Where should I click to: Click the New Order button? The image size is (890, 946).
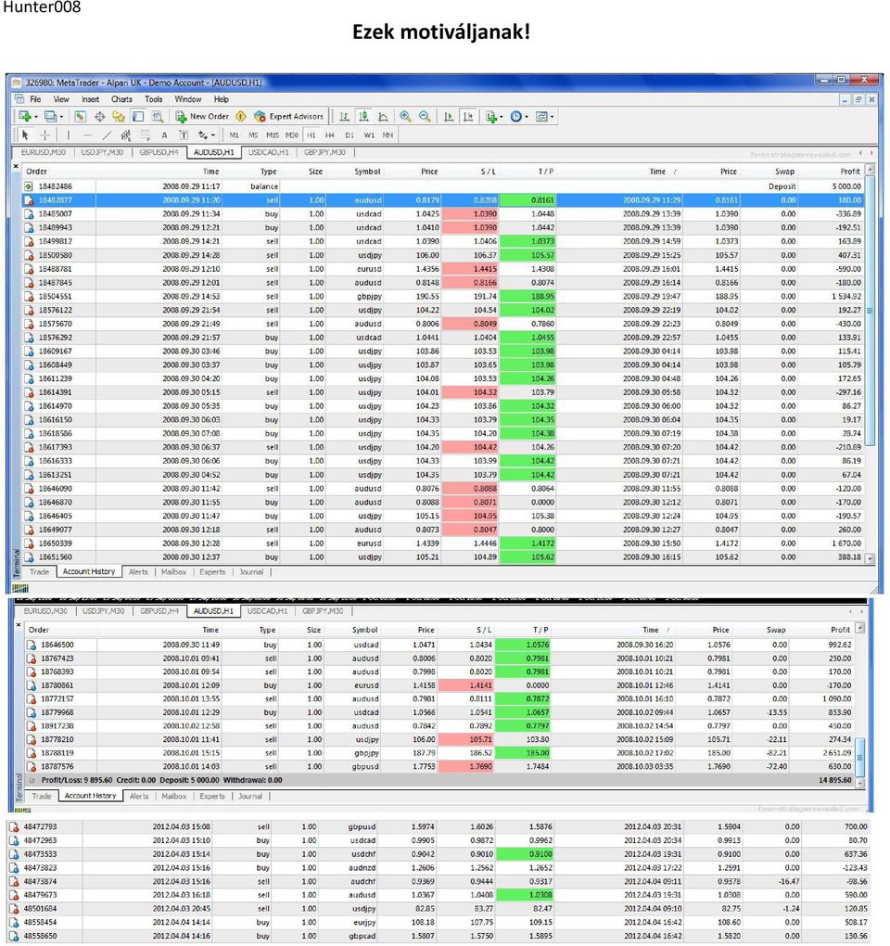[x=202, y=117]
